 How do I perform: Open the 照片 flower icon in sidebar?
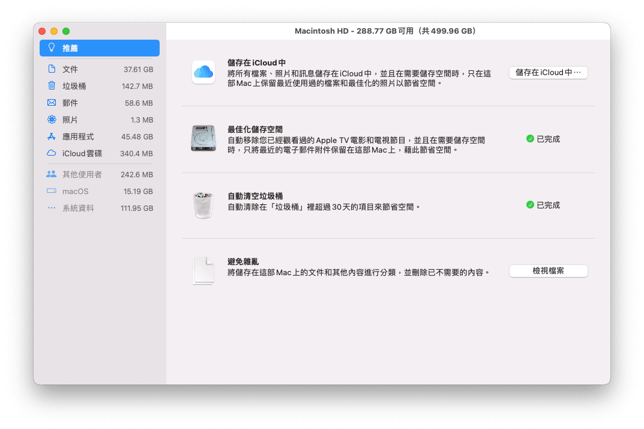pyautogui.click(x=52, y=120)
